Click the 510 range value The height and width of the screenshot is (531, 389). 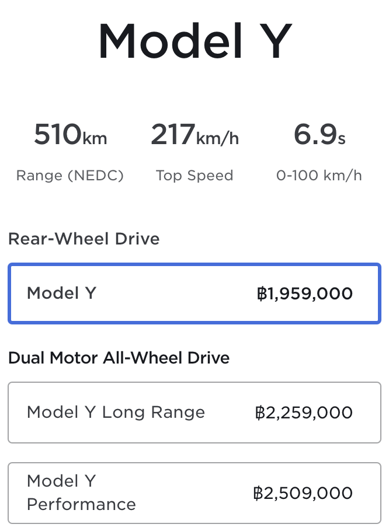[57, 135]
